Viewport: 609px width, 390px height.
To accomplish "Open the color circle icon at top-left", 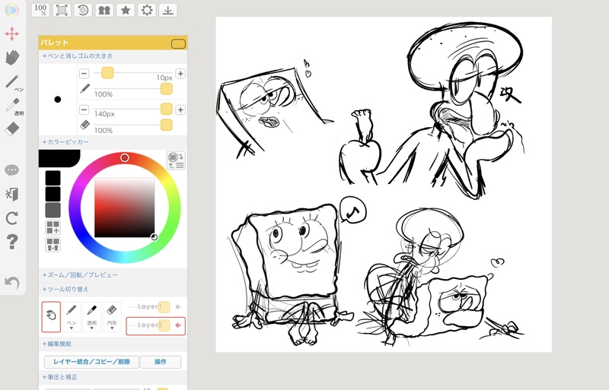I will point(12,10).
